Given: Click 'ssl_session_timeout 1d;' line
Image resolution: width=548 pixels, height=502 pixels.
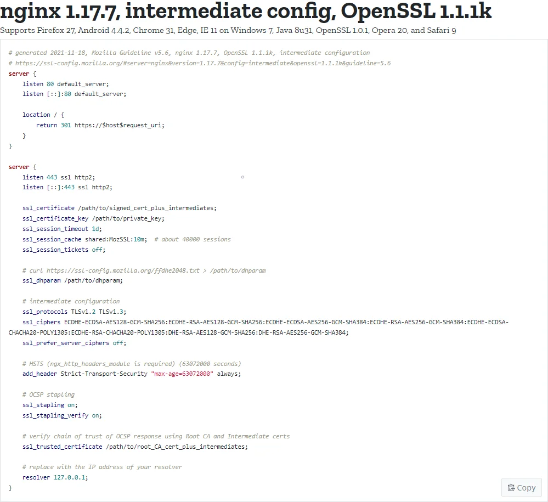Looking at the screenshot, I should pos(62,229).
